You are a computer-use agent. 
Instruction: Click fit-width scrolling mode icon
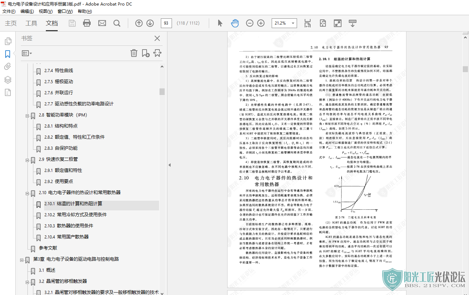click(308, 23)
